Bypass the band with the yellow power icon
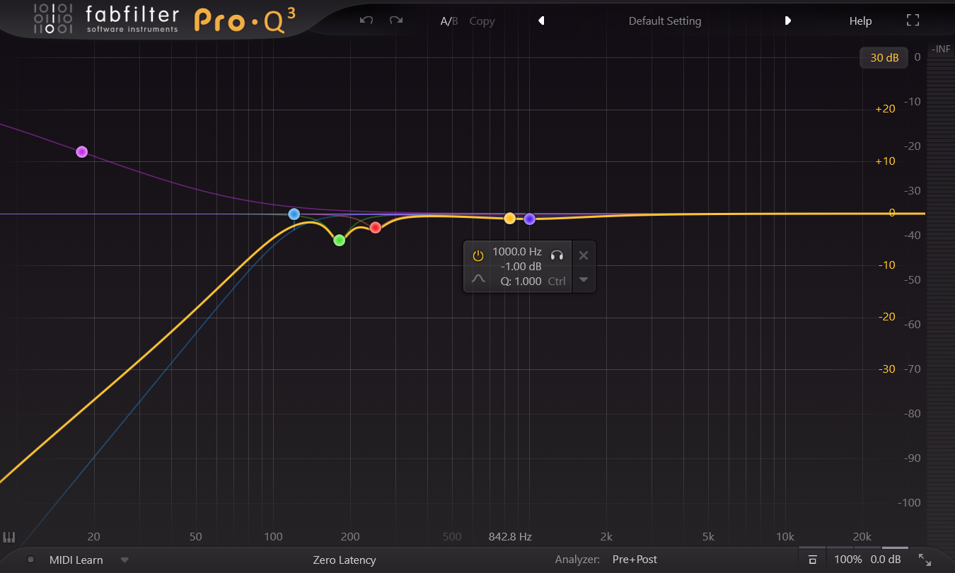This screenshot has height=573, width=955. click(x=478, y=255)
